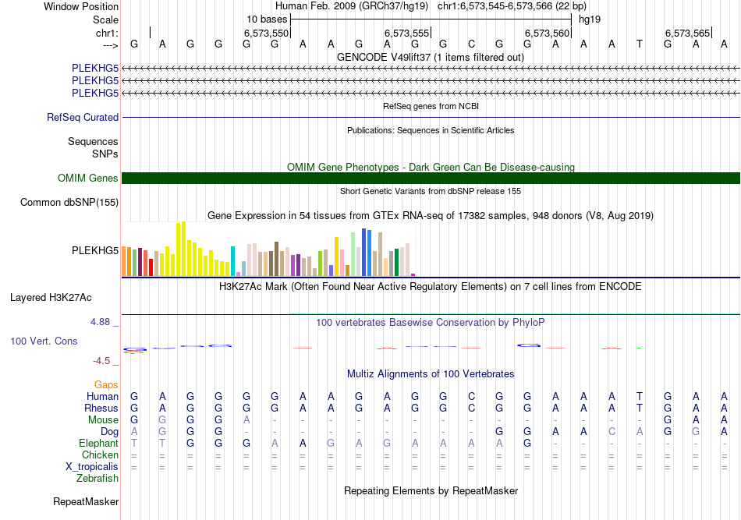Select the Elephant species row label
This screenshot has width=741, height=520.
point(98,443)
